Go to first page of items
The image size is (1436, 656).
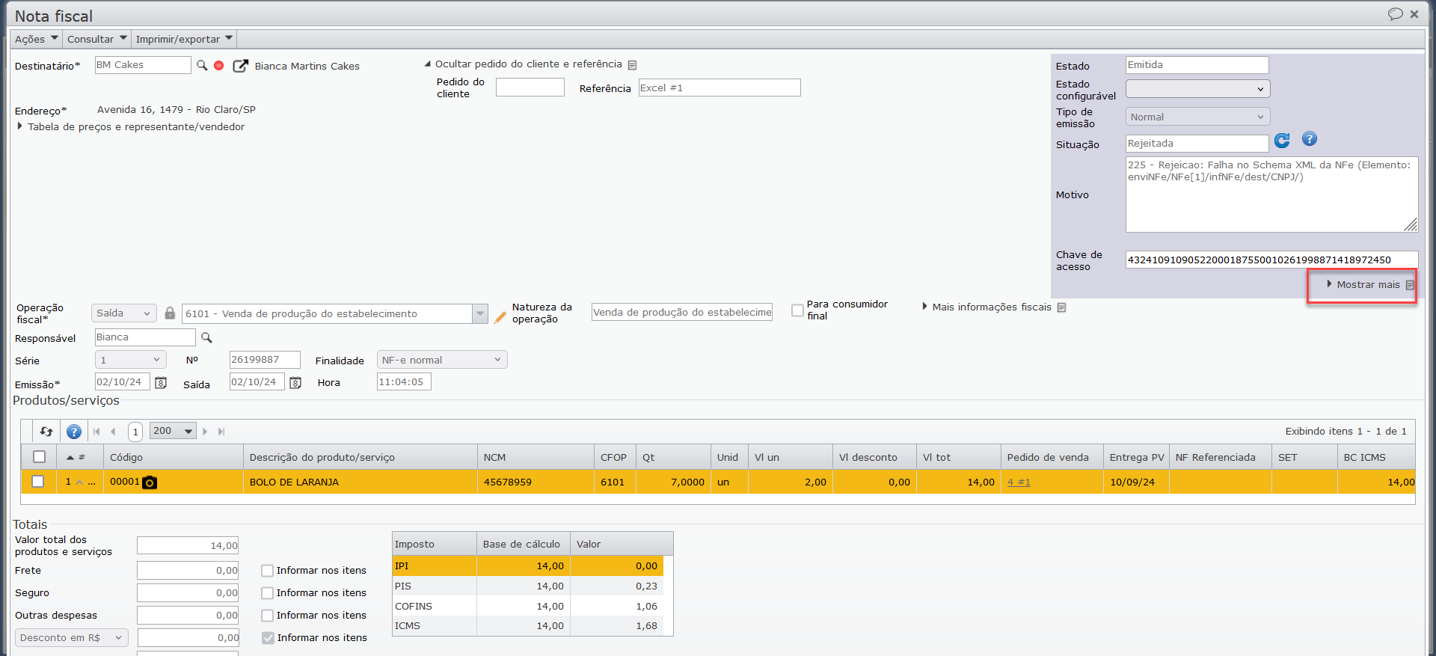[96, 432]
